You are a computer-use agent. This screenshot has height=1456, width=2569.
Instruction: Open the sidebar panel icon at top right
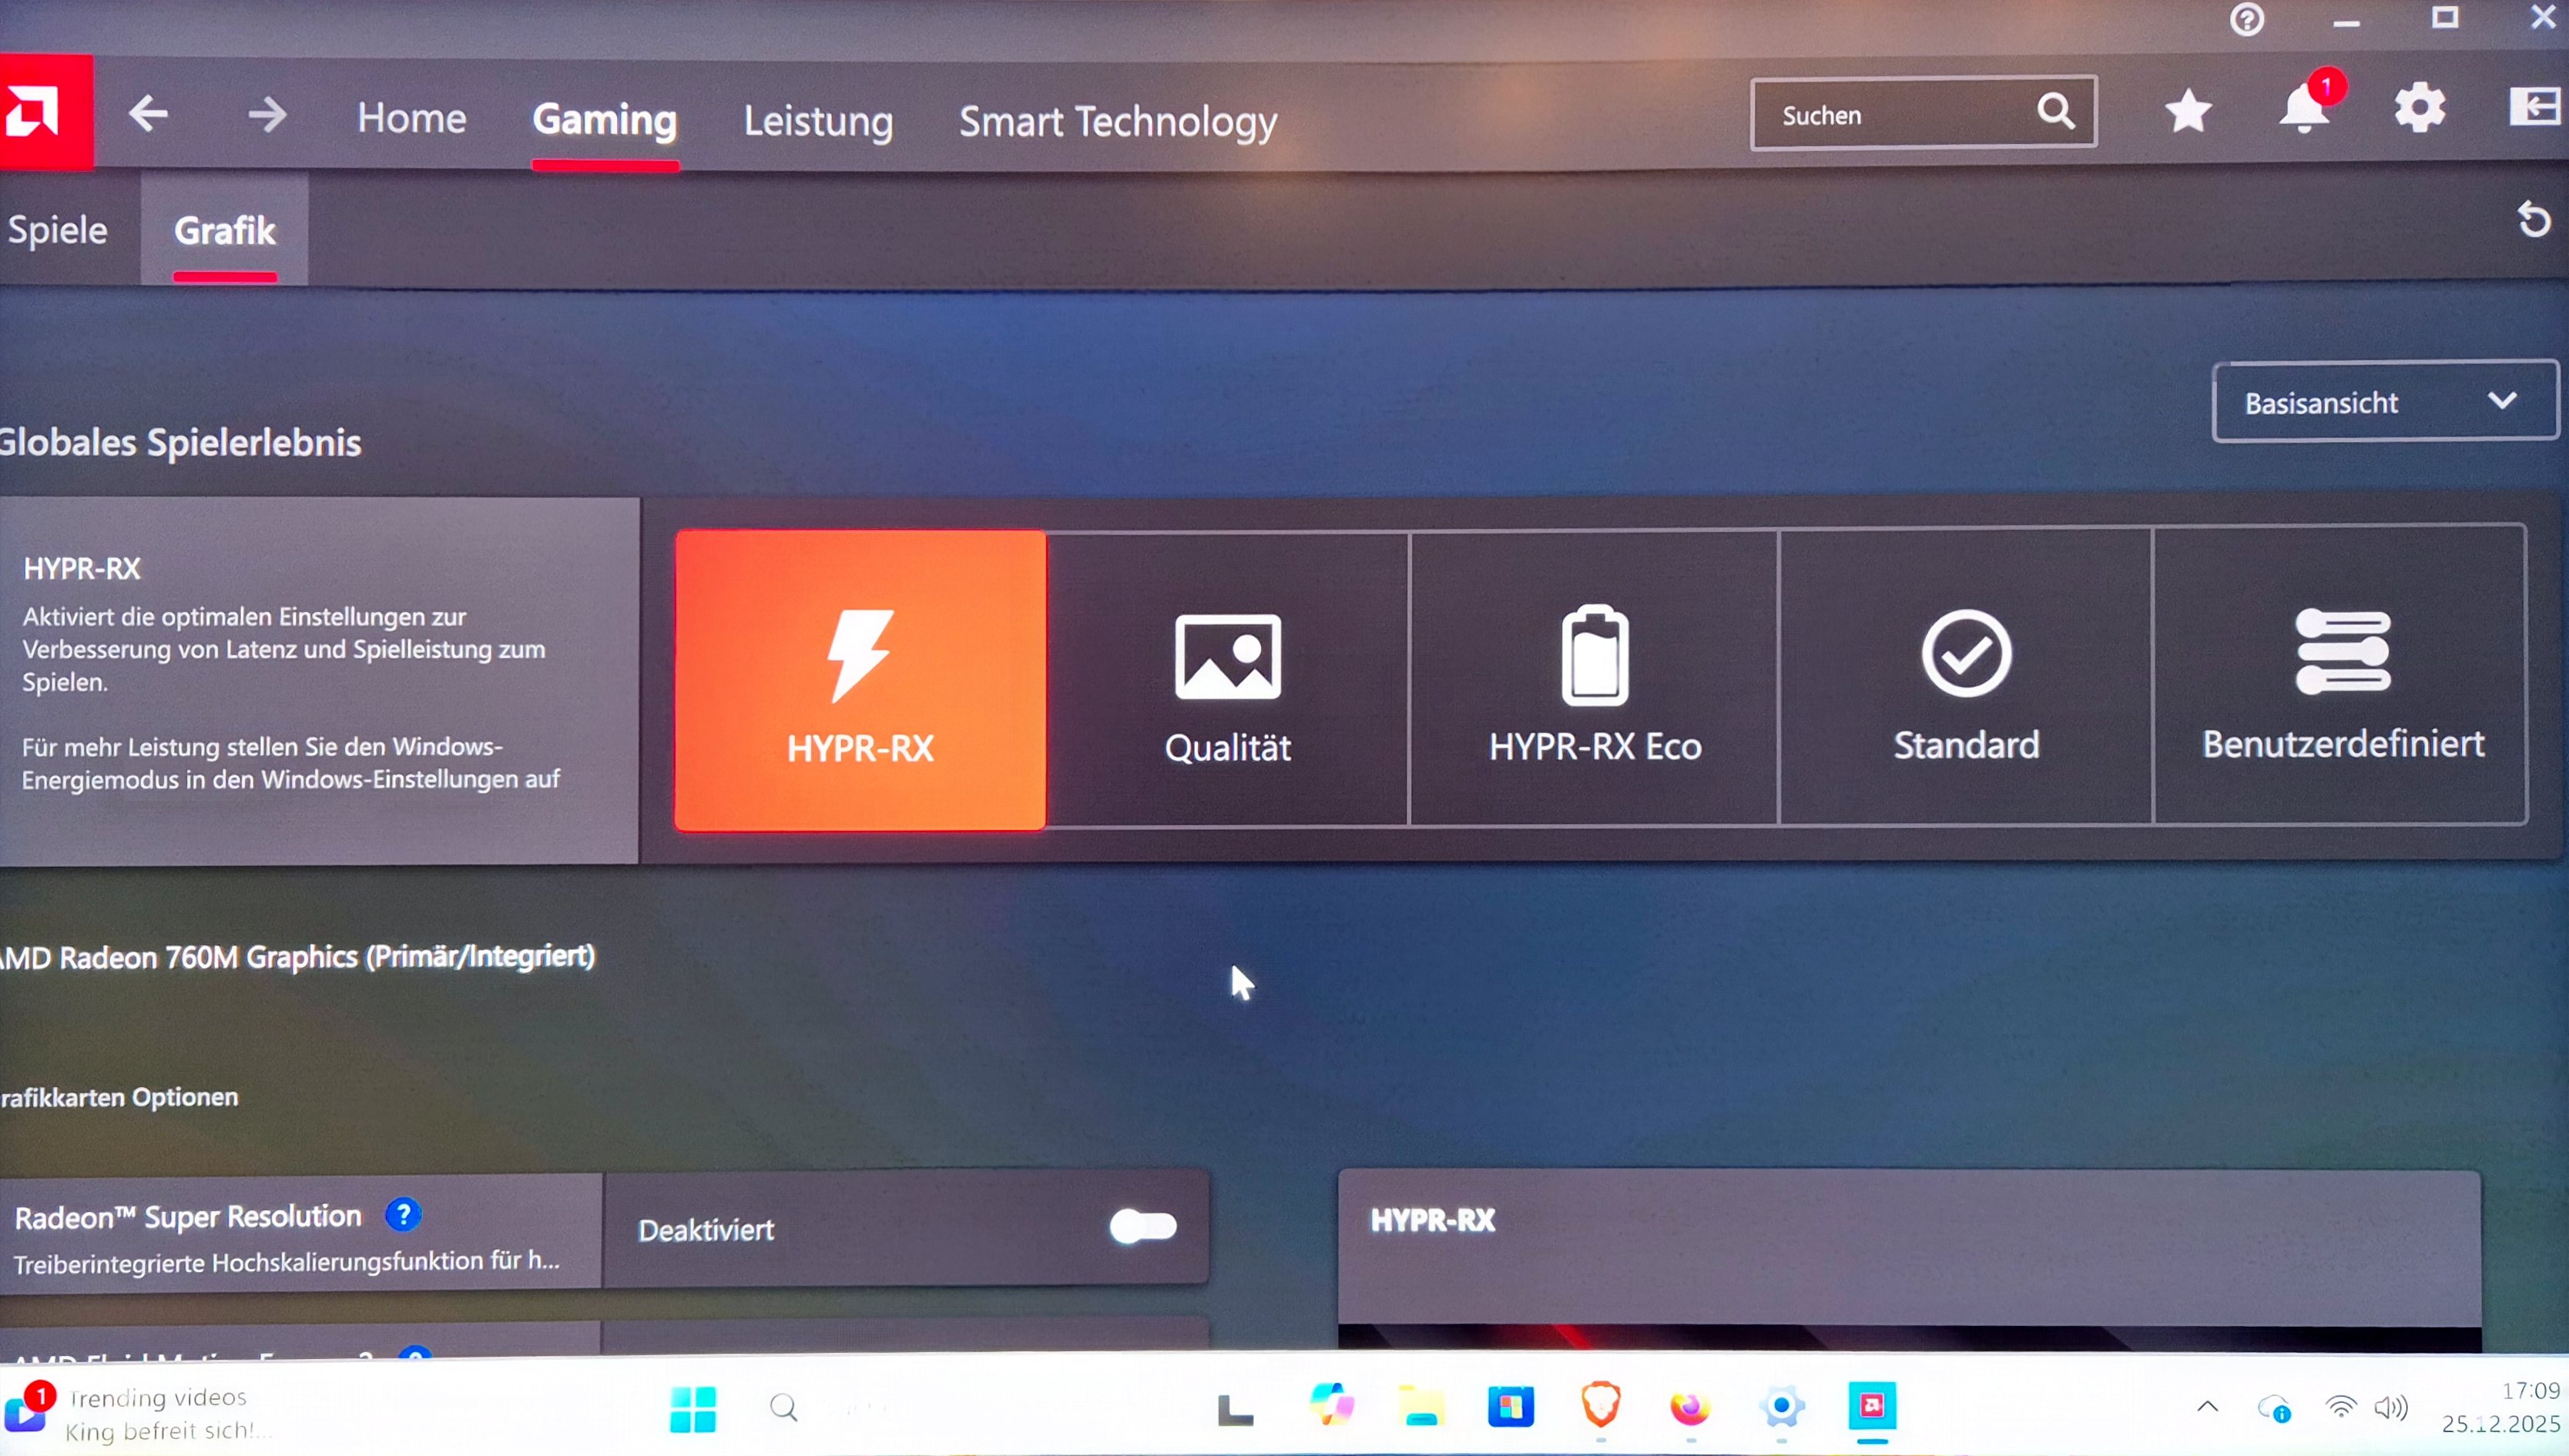(x=2534, y=106)
